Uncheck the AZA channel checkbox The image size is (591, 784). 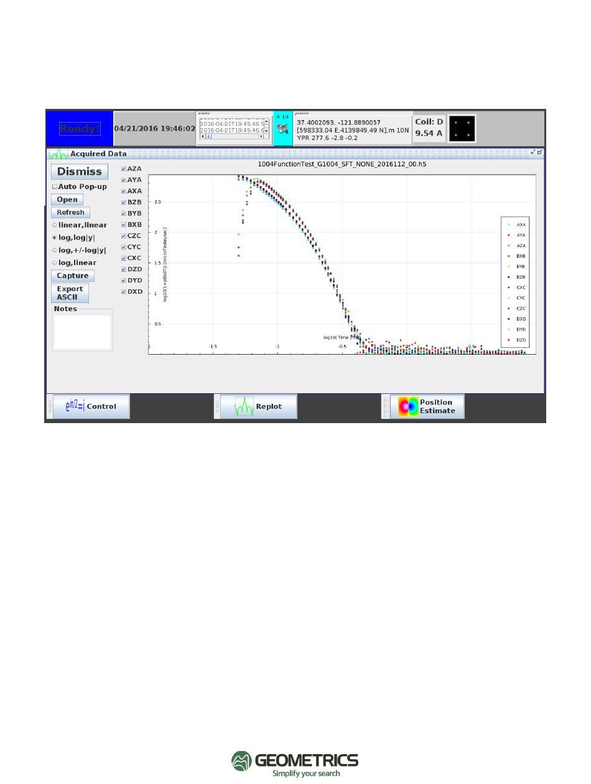point(124,169)
